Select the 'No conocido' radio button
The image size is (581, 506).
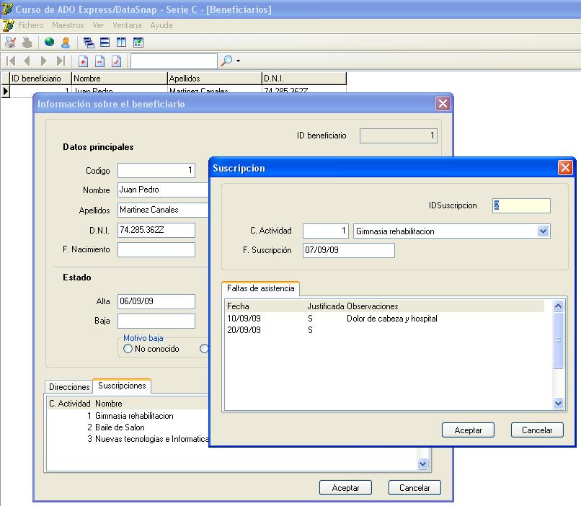(x=128, y=349)
